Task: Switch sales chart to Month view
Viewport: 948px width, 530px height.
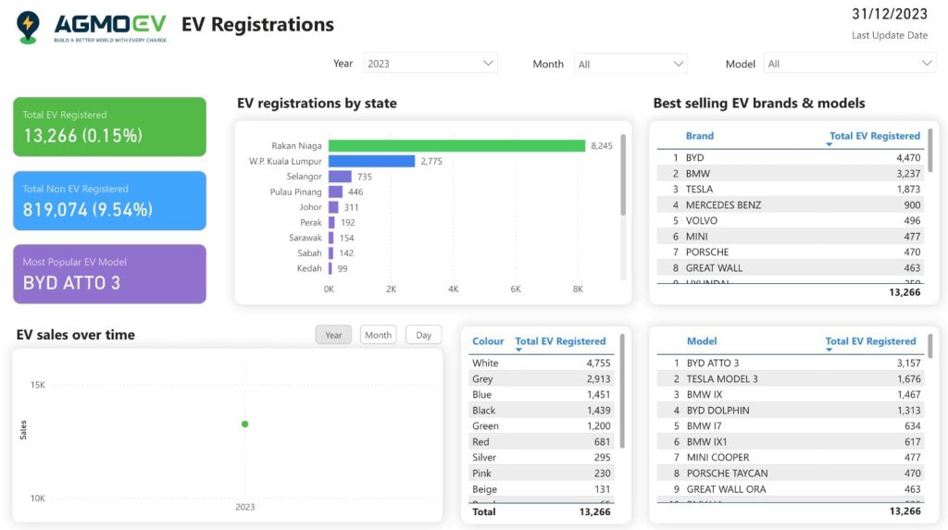Action: click(x=378, y=335)
